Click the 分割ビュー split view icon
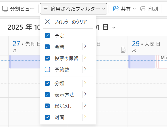 [5, 8]
